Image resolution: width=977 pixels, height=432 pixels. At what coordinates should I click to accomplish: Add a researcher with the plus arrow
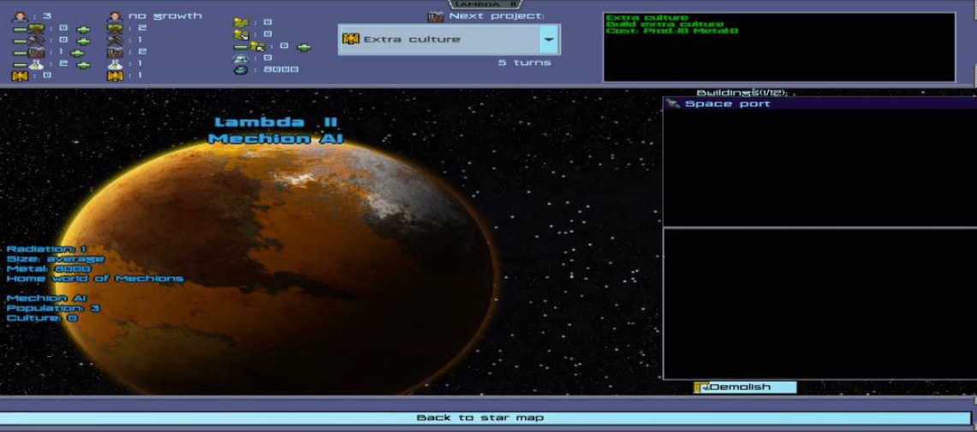point(83,65)
